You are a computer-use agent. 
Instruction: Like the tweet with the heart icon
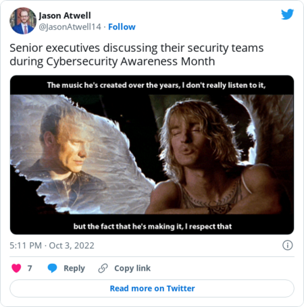(x=16, y=268)
